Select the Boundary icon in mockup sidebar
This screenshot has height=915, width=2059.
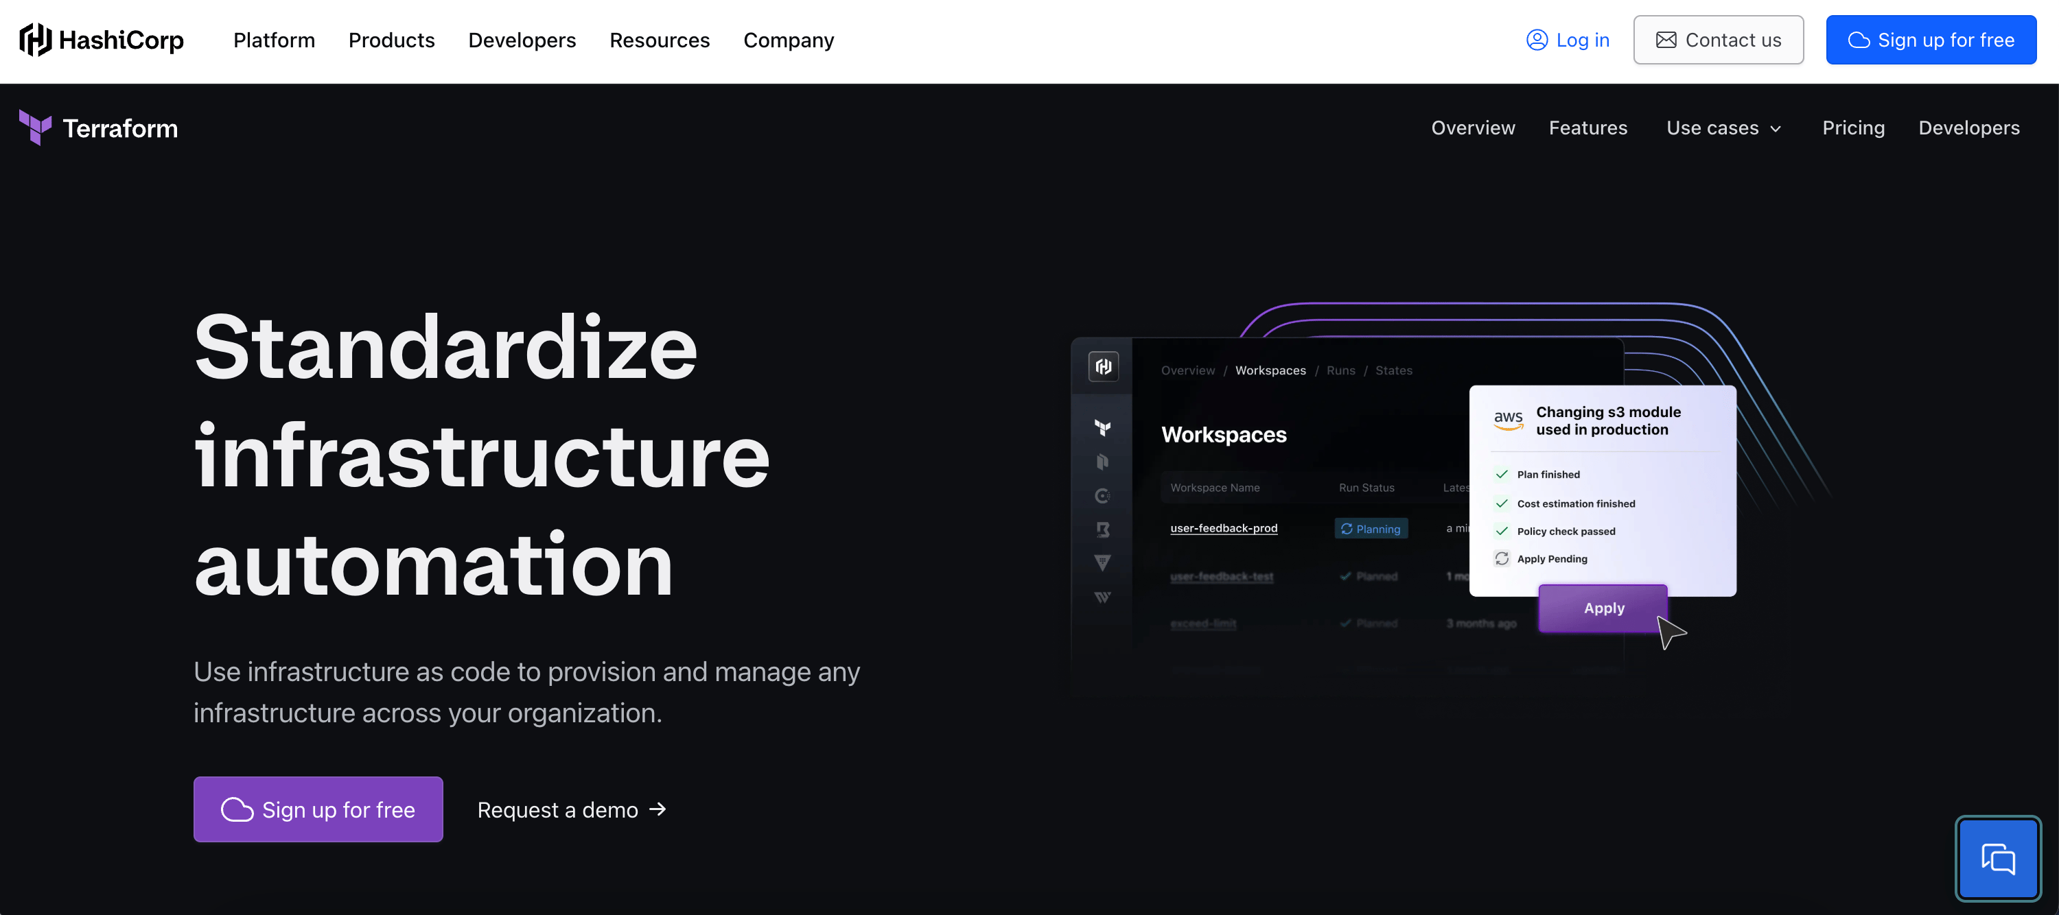1103,530
